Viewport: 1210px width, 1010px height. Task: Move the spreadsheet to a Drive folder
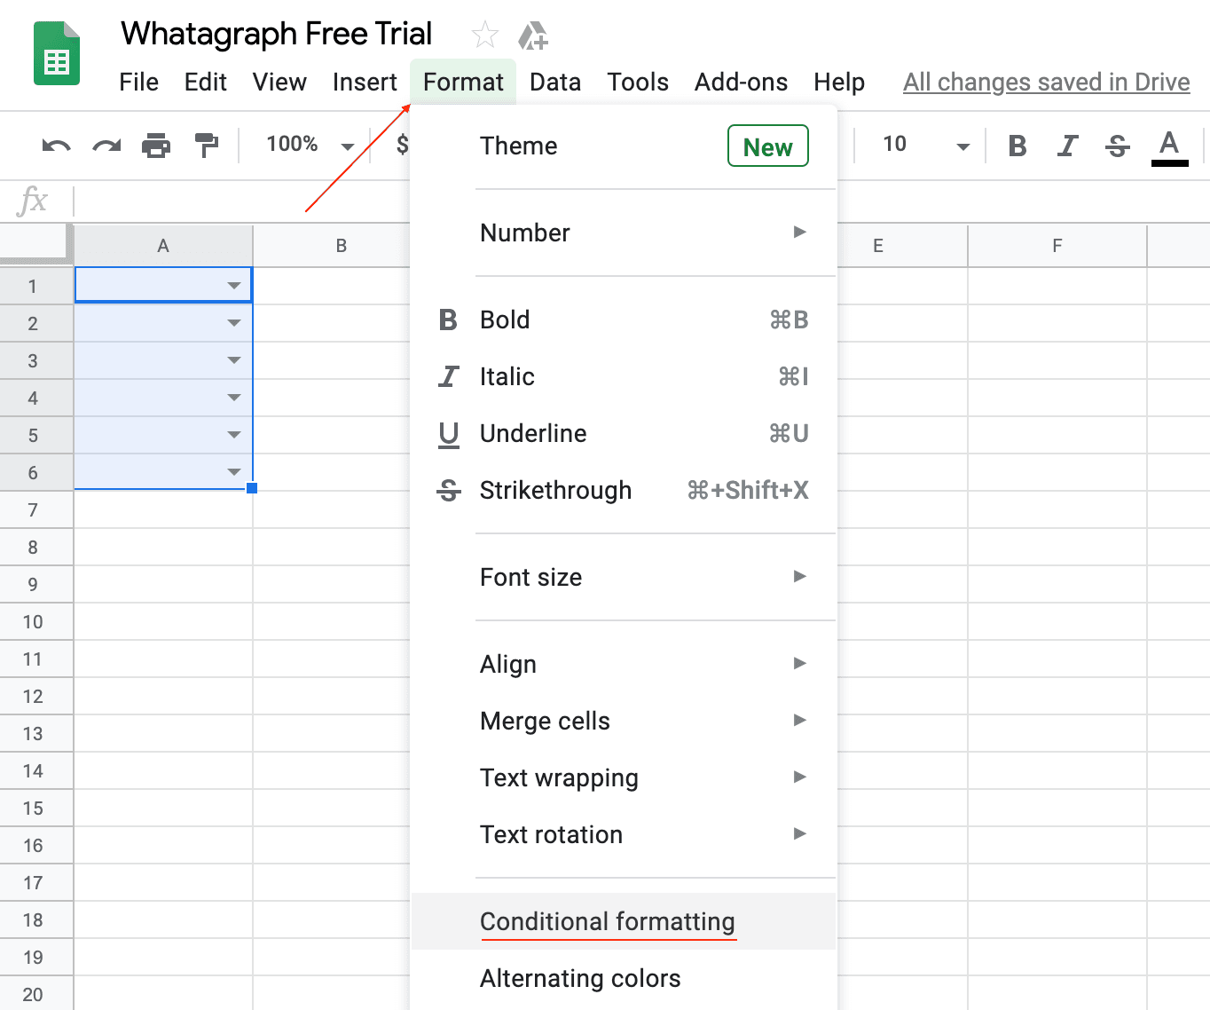[533, 36]
